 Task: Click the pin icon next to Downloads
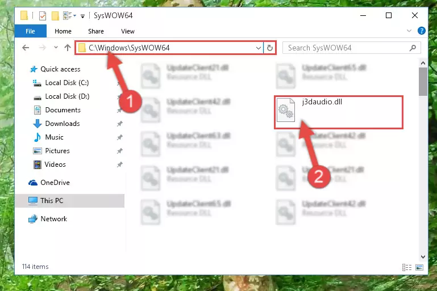click(x=119, y=124)
